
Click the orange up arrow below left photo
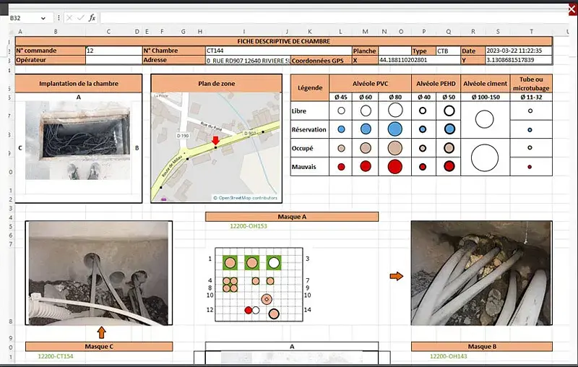point(101,332)
